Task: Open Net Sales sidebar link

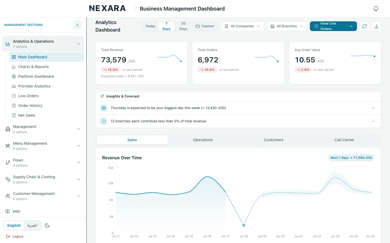Action: 46,115
